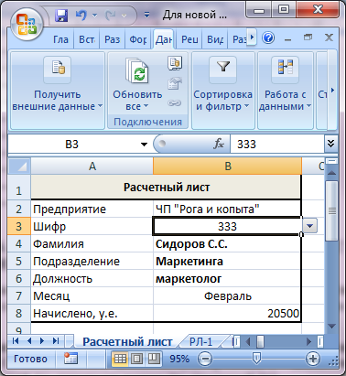Click the macro recording status bar icon
The width and height of the screenshot is (346, 376).
point(70,359)
